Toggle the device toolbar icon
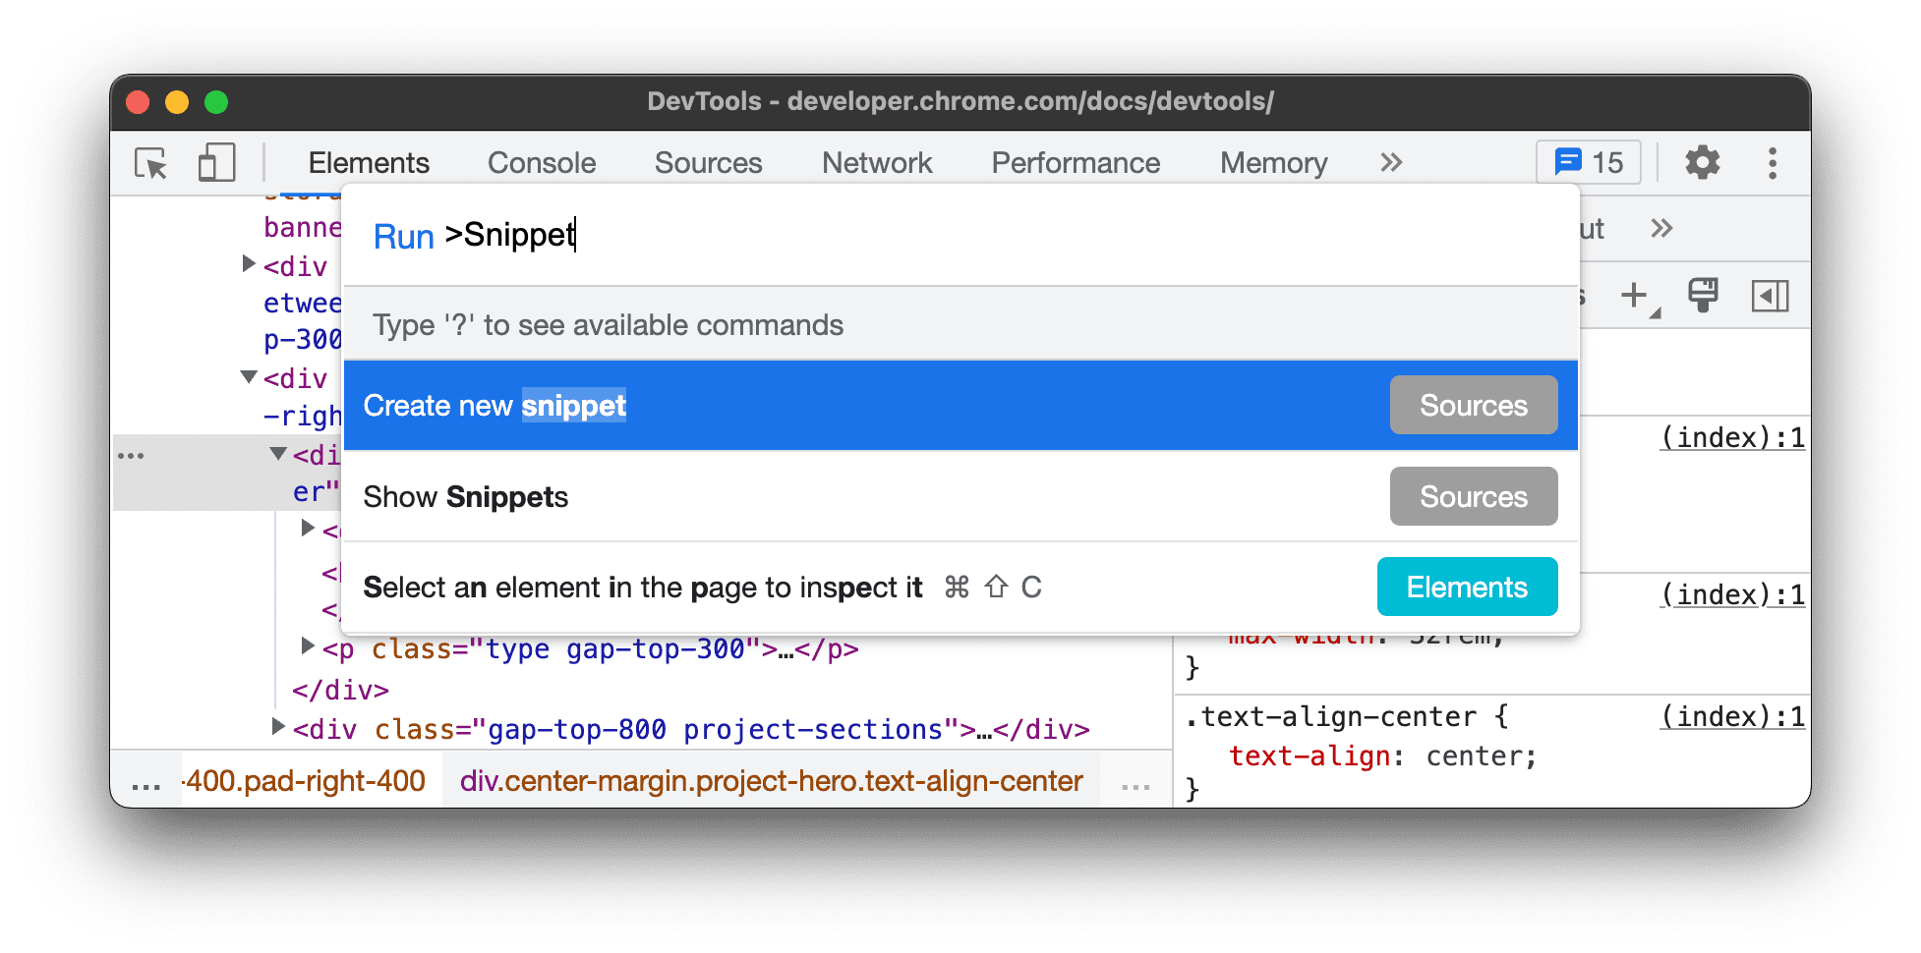Screen dimensions: 1921x953 click(215, 163)
